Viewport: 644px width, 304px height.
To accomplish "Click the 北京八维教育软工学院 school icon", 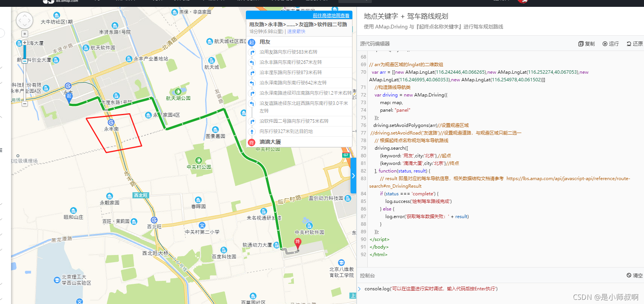I will [341, 263].
